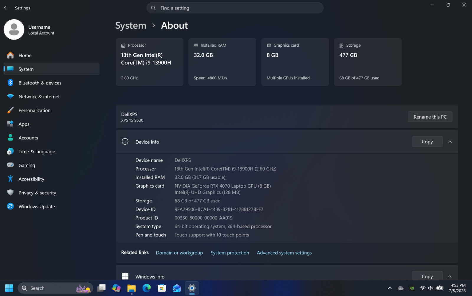Click the Installed RAM card
The width and height of the screenshot is (472, 296).
pyautogui.click(x=222, y=62)
